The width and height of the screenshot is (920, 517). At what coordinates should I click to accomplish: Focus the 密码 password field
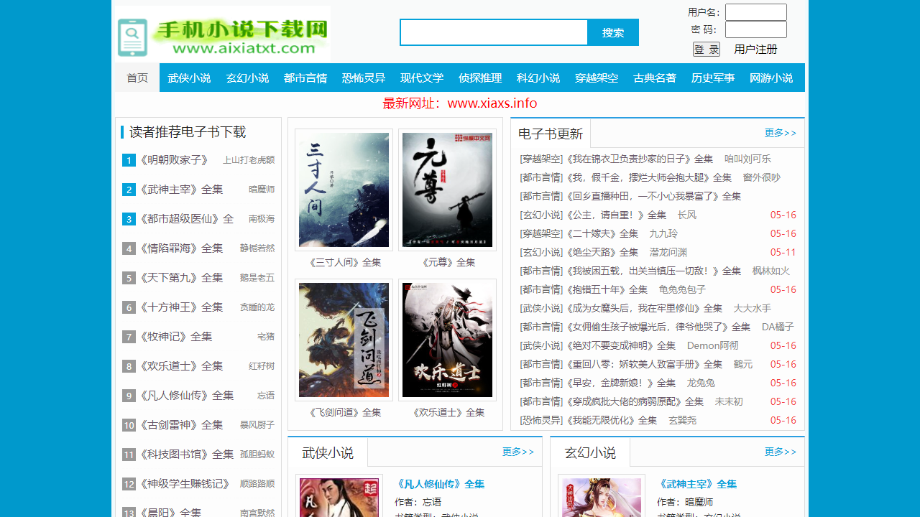(x=755, y=29)
